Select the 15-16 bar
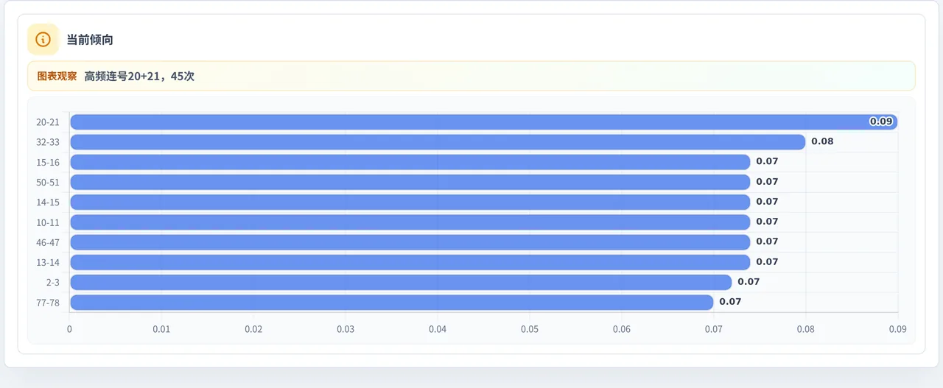The image size is (943, 388). 410,162
